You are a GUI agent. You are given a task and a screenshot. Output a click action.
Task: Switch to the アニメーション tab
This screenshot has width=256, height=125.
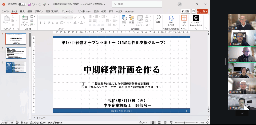(x=68, y=11)
